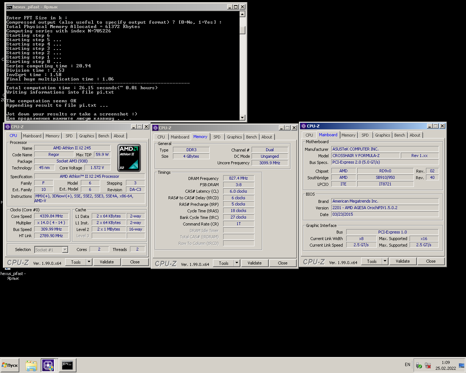Select About tab in Memory window
466x373 pixels.
267,137
